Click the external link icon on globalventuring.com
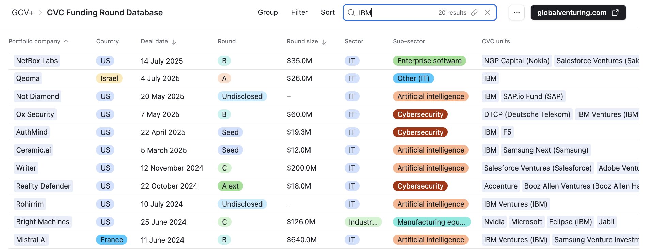This screenshot has width=651, height=250. click(615, 13)
